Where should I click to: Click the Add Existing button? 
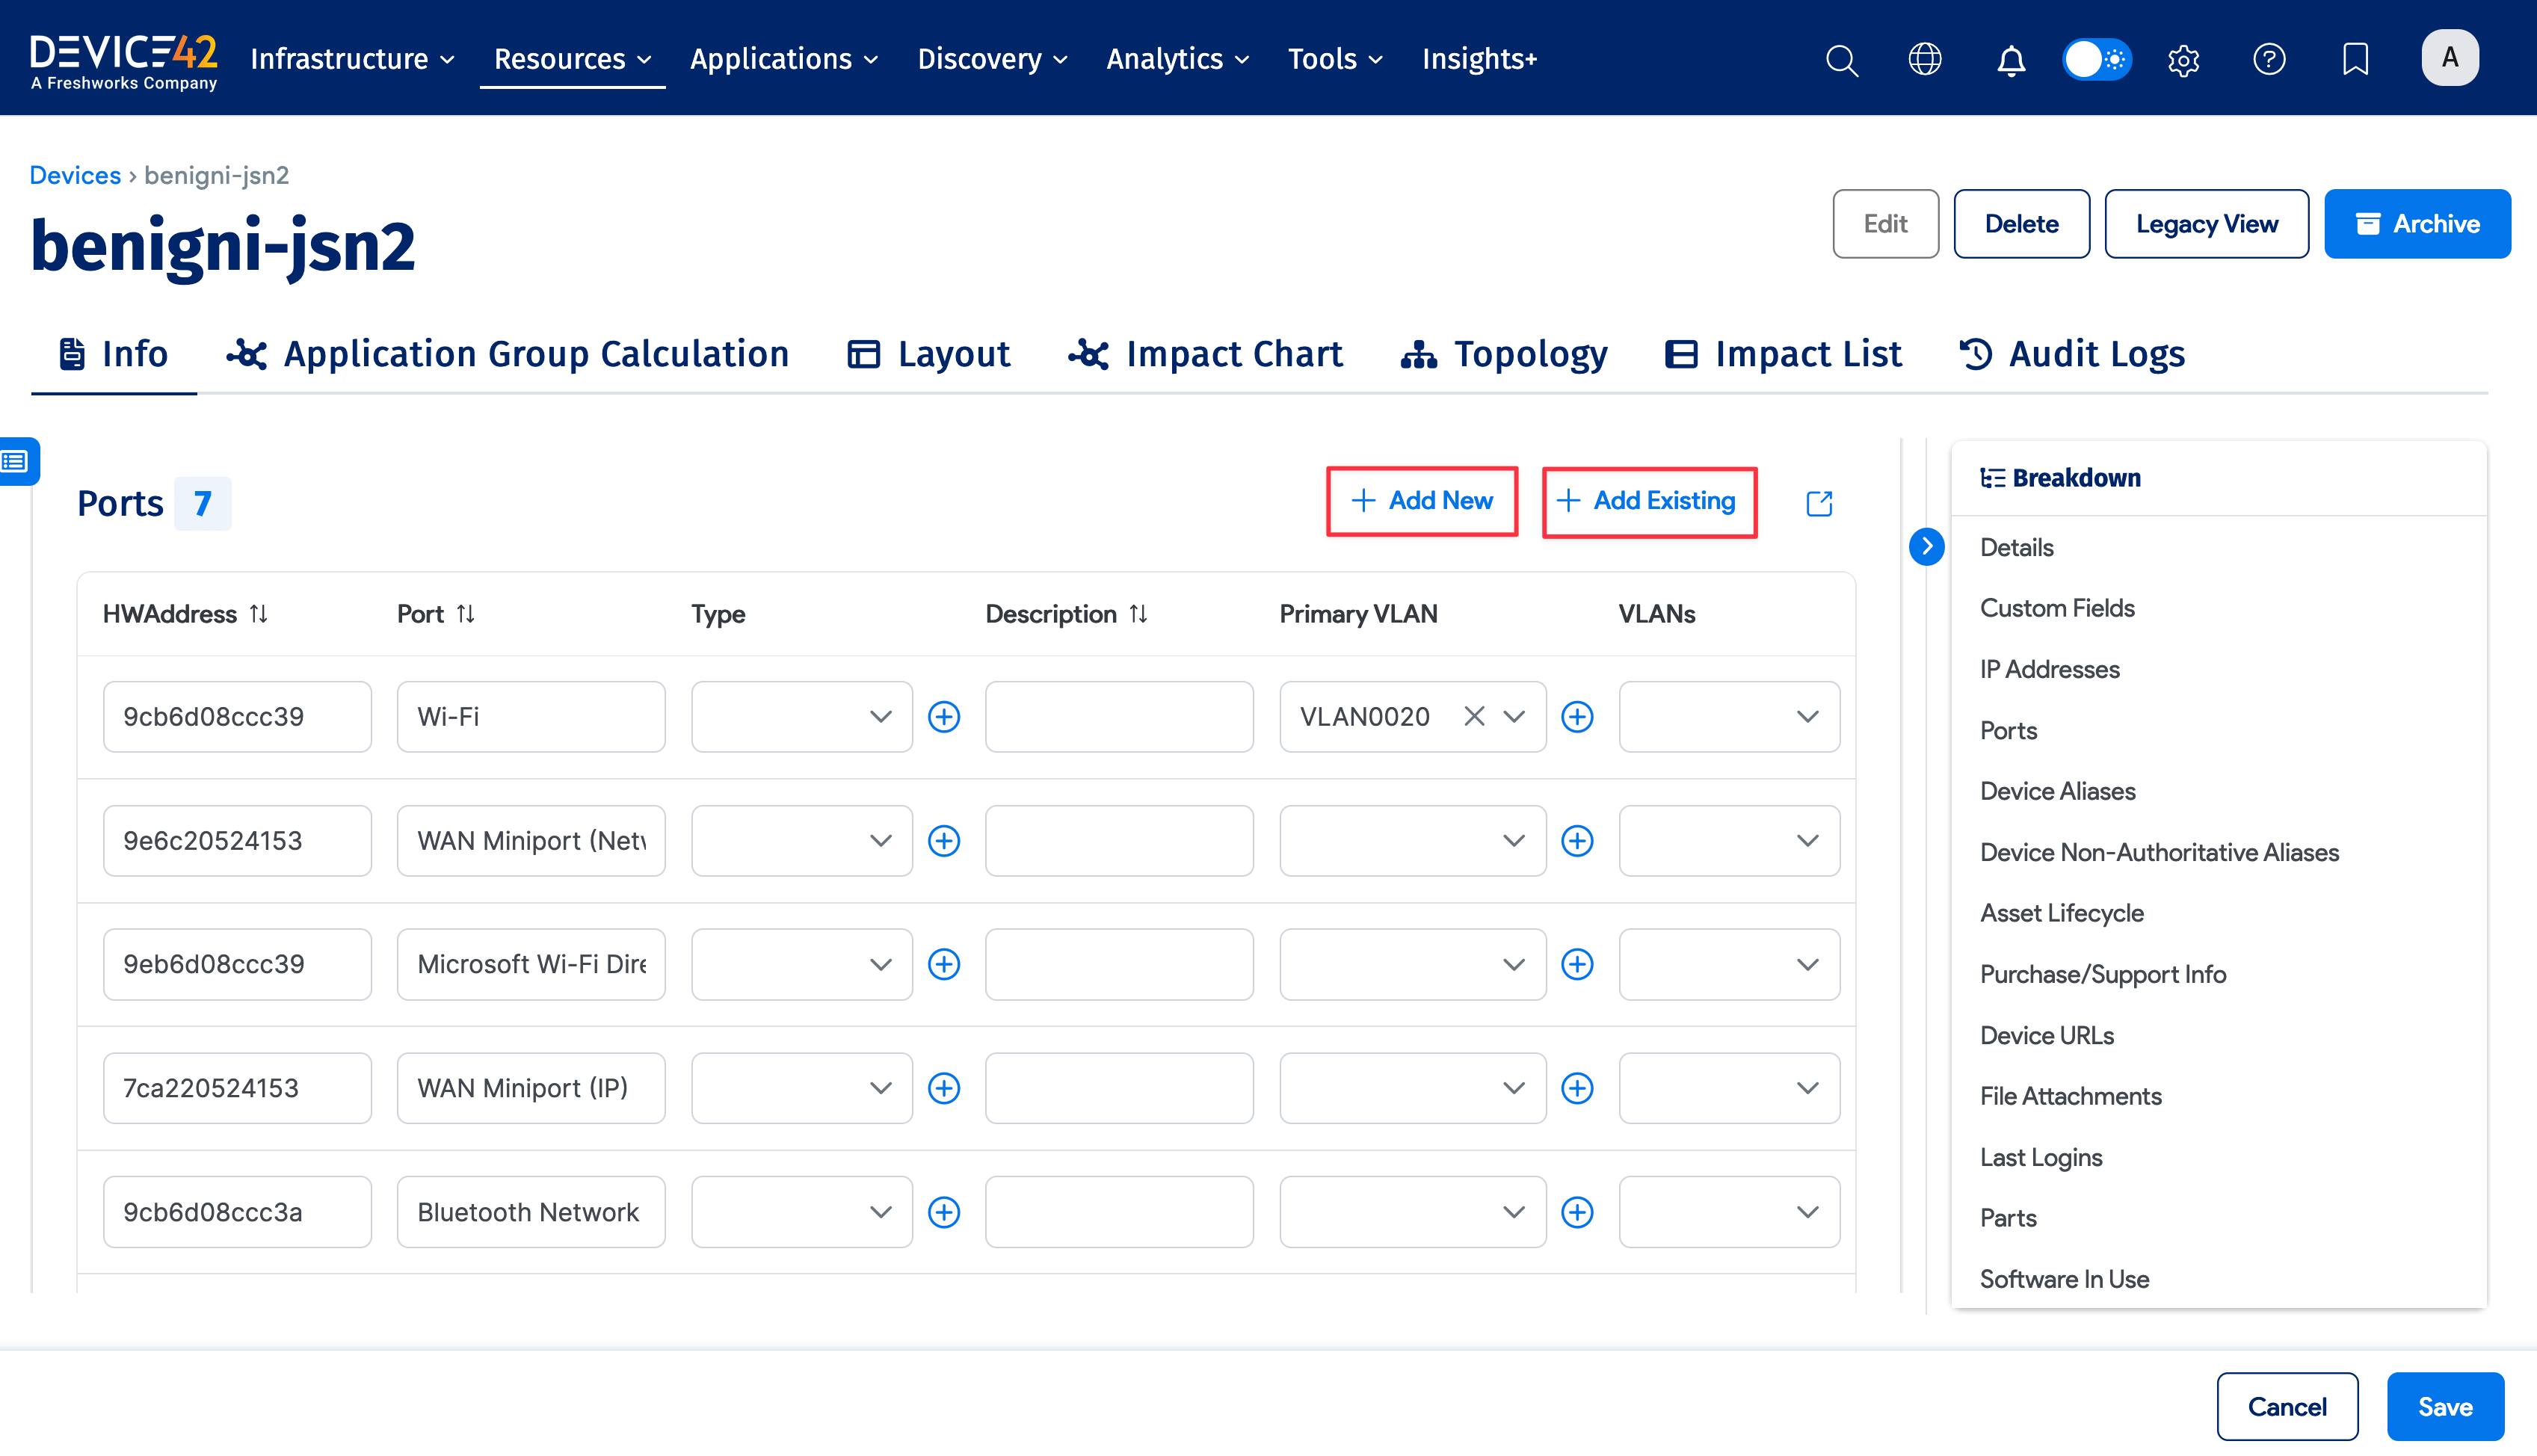(x=1649, y=501)
